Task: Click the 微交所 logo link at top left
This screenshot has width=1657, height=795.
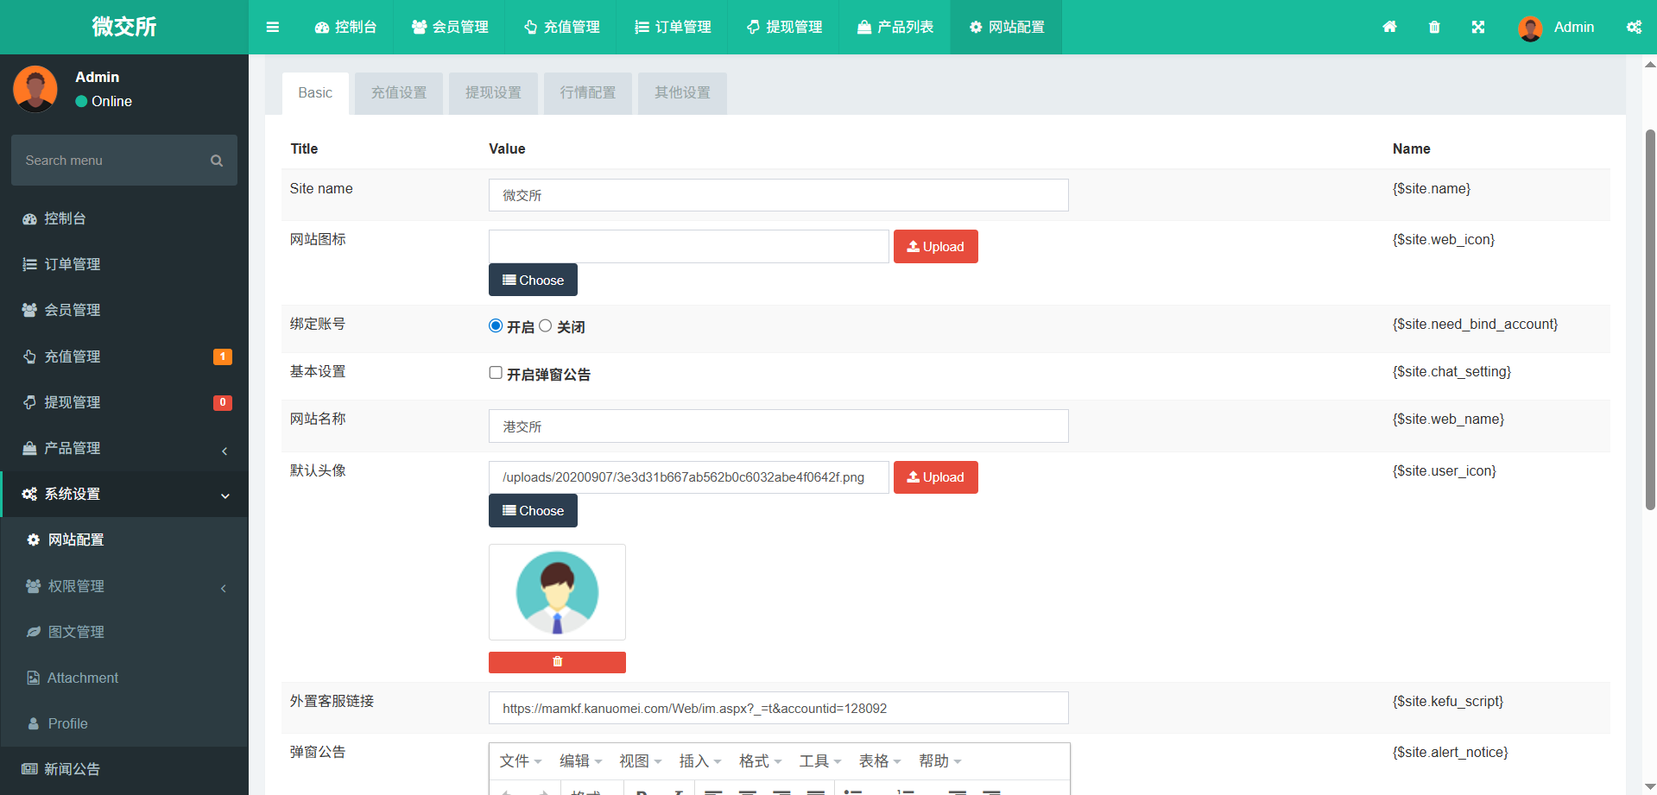Action: pos(124,27)
